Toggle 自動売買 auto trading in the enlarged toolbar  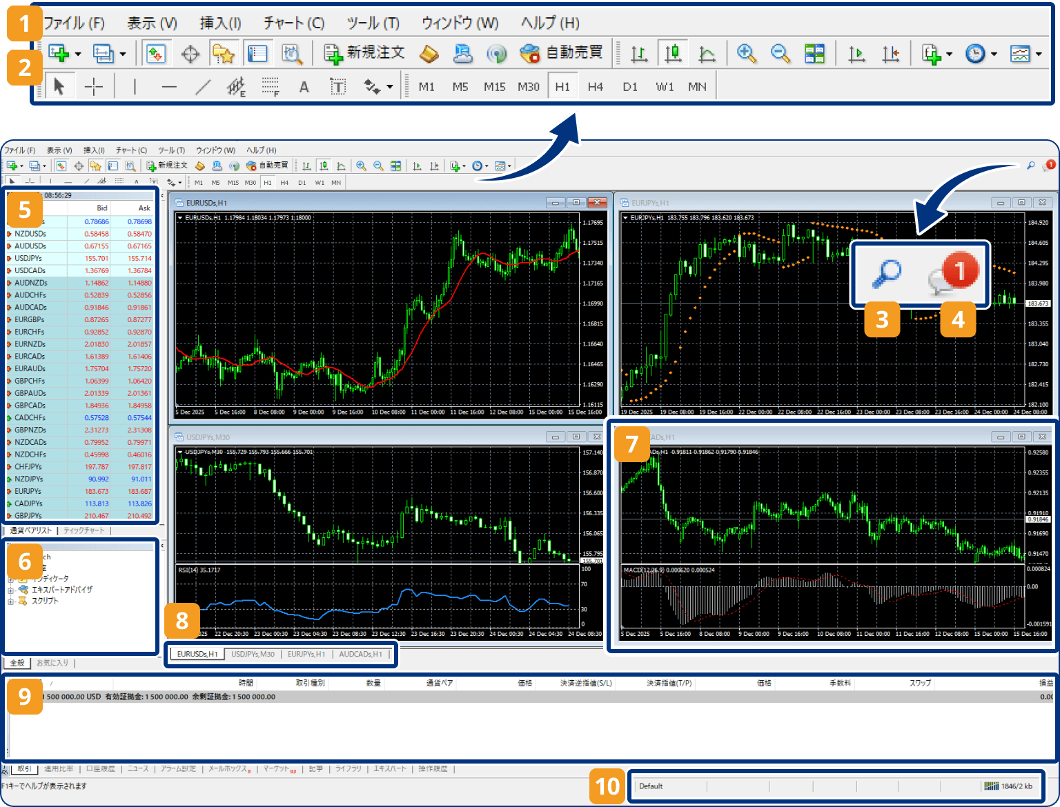tap(562, 53)
